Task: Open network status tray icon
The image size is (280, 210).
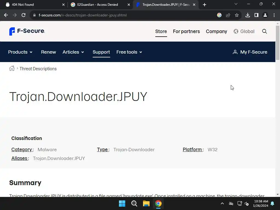Action: pos(240,203)
